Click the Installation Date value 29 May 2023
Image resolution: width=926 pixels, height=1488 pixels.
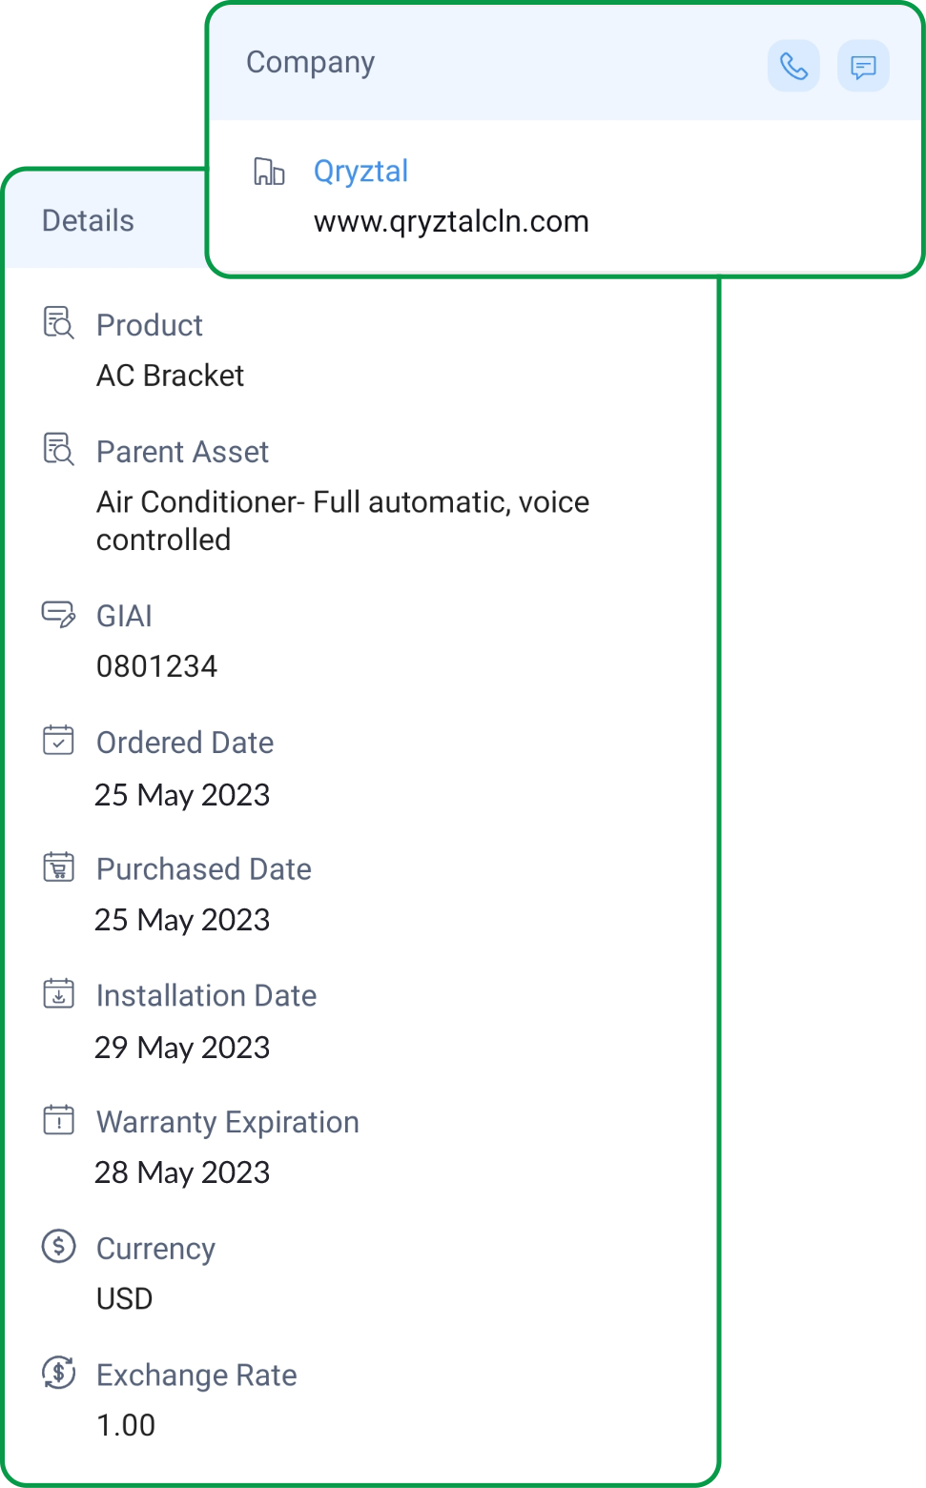182,1048
